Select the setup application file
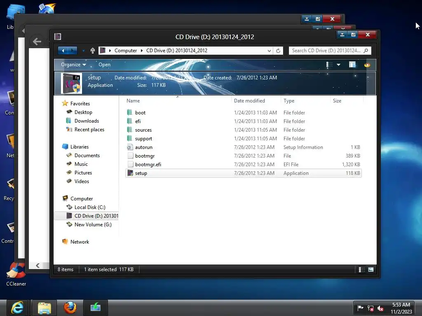Viewport: 422px width, 316px height. (244, 173)
